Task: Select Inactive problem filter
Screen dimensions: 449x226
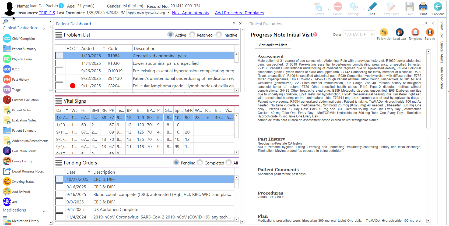Action: (219, 35)
